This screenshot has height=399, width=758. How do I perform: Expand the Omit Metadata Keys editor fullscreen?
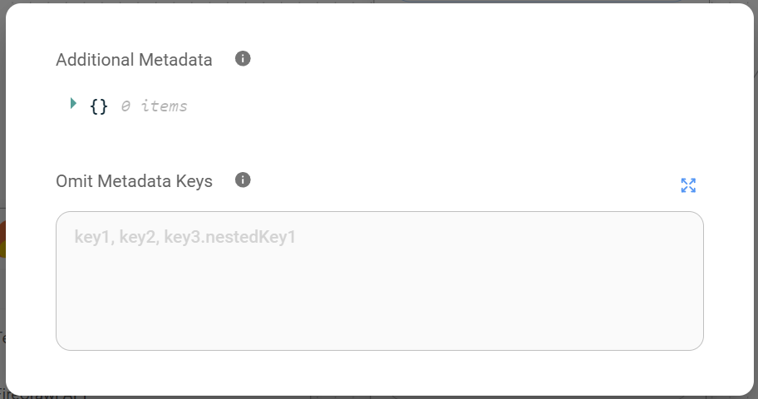[688, 185]
